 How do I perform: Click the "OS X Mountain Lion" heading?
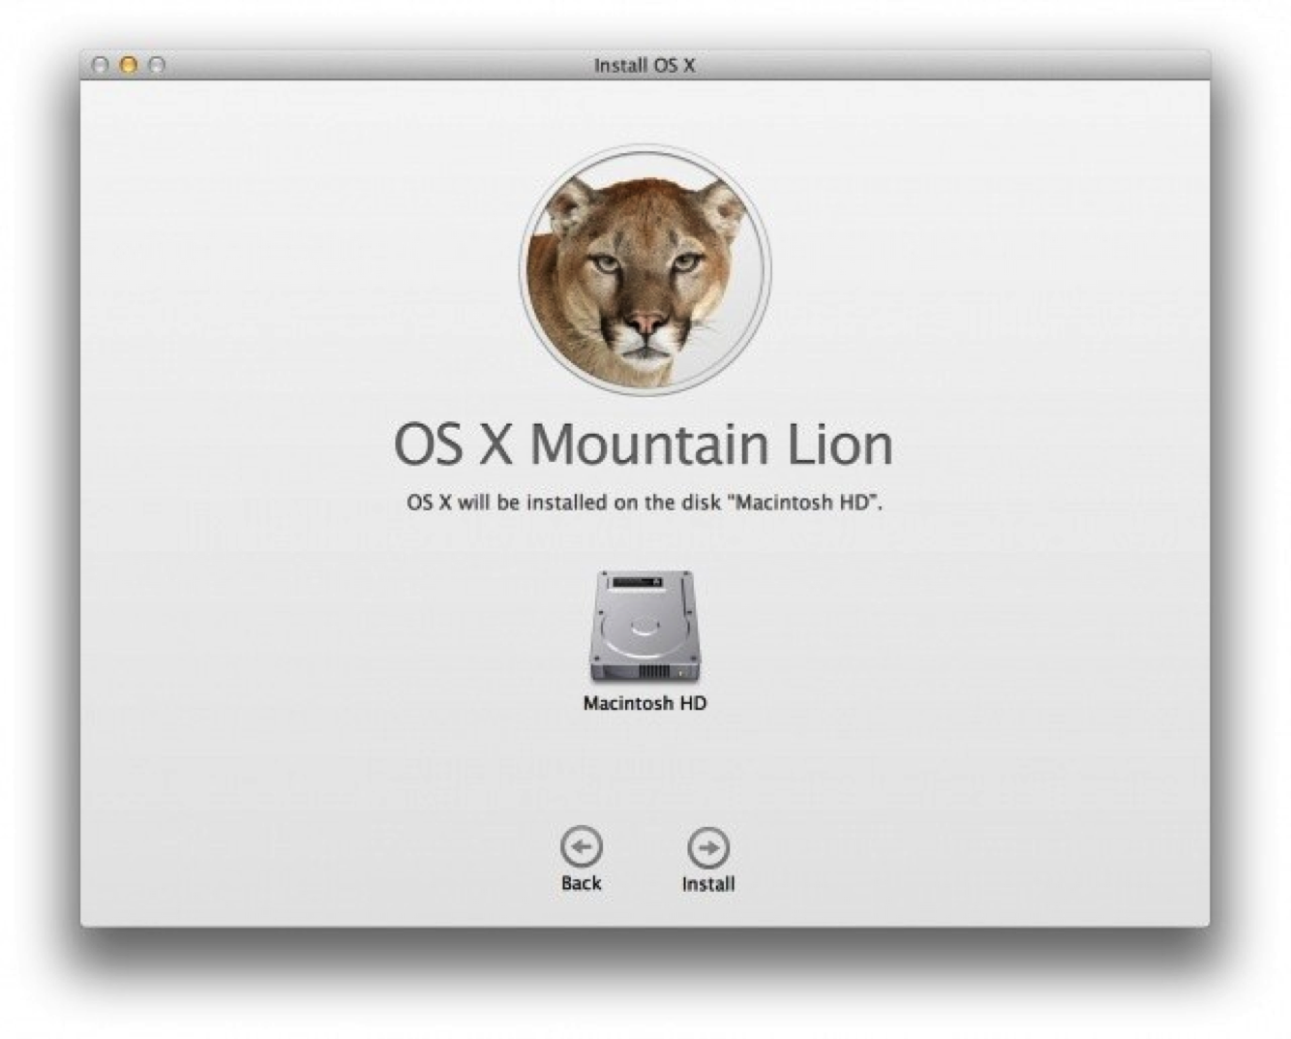pyautogui.click(x=644, y=444)
